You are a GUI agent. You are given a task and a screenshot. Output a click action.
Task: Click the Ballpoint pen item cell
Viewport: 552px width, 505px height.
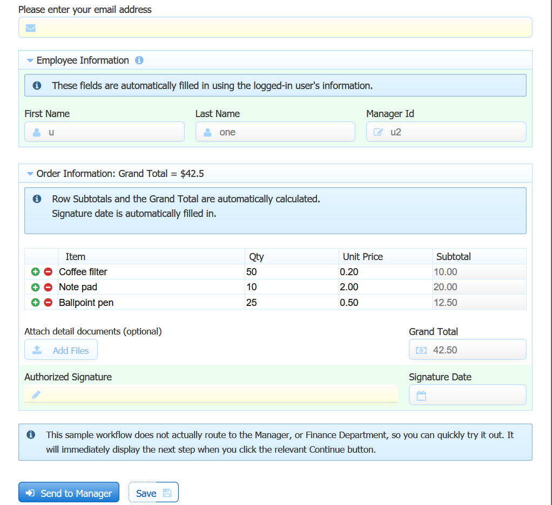click(151, 303)
